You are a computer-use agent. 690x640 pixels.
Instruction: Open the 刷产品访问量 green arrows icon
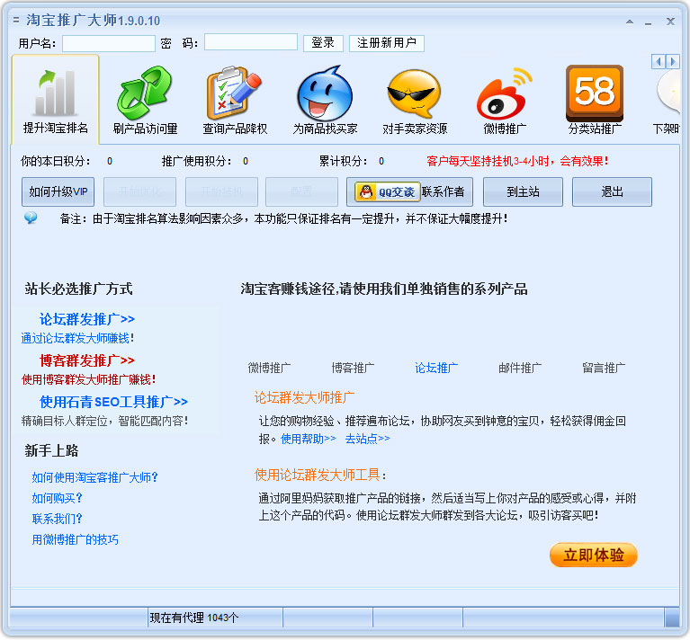pos(145,93)
